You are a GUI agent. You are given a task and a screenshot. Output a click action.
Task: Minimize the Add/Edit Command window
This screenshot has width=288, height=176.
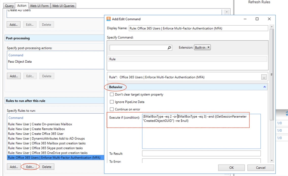coord(245,19)
